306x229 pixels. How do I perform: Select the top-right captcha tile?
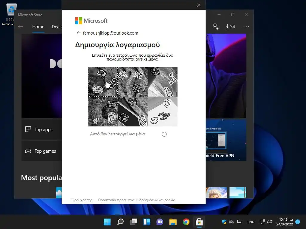tap(163, 82)
